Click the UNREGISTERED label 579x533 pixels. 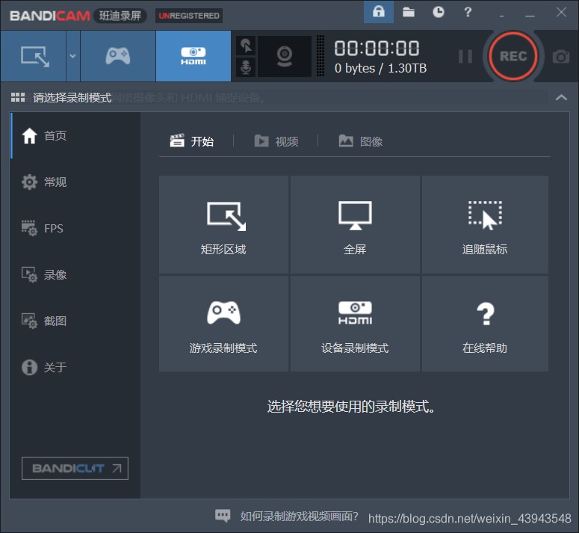pyautogui.click(x=189, y=16)
